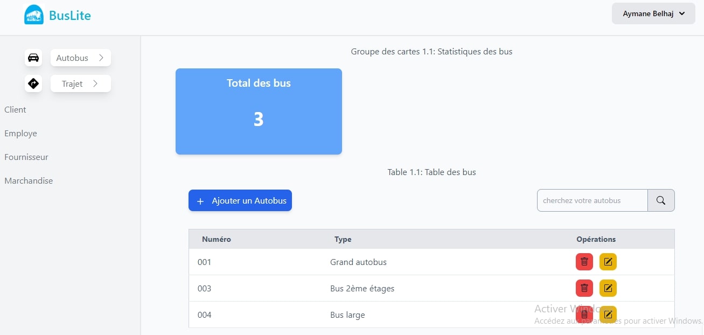Click the Opérations column header
The width and height of the screenshot is (704, 335).
[596, 239]
